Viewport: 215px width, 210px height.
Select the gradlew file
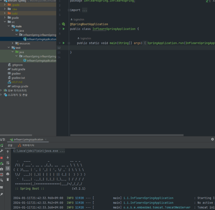click(16, 74)
